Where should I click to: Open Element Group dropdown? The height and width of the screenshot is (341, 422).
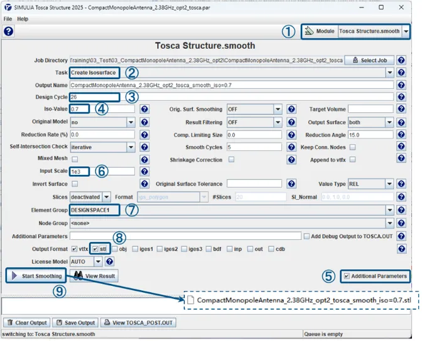[389, 210]
